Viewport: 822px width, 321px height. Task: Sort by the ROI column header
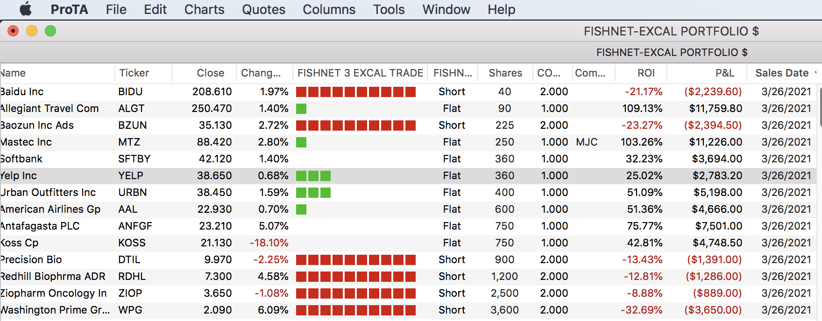click(x=645, y=73)
